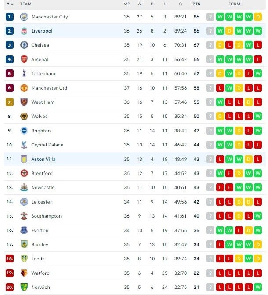The height and width of the screenshot is (295, 268).
Task: Open the Aston Villa team link
Action: (x=43, y=159)
